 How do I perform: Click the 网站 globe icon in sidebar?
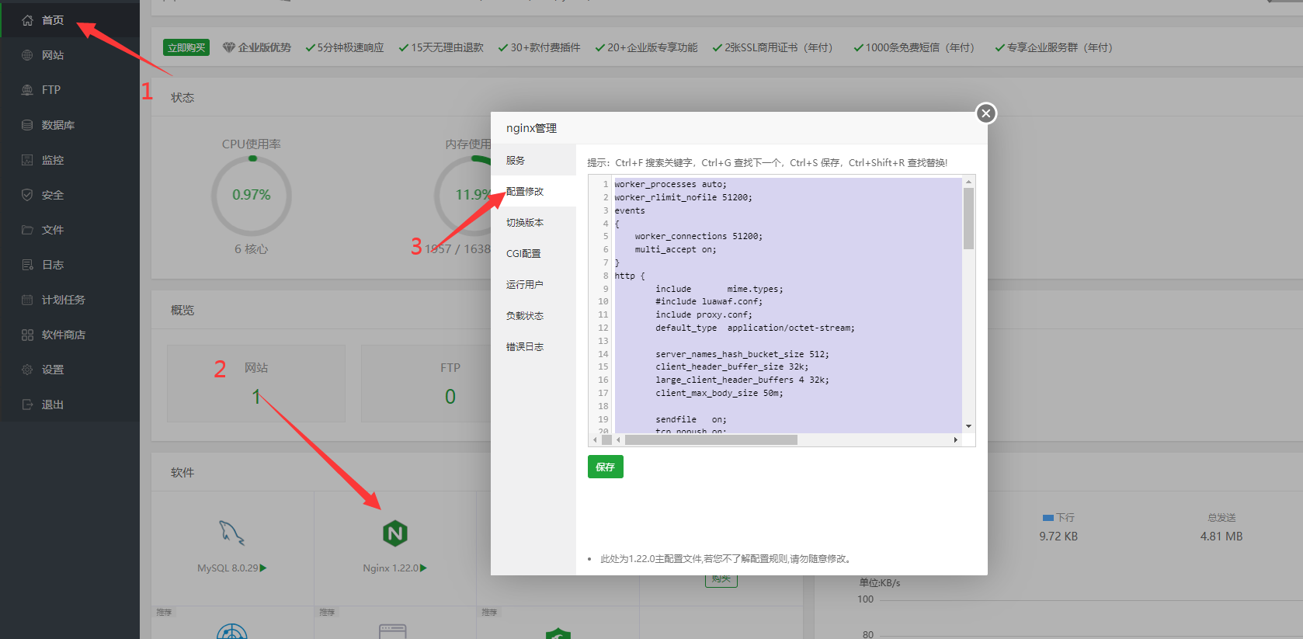coord(27,55)
